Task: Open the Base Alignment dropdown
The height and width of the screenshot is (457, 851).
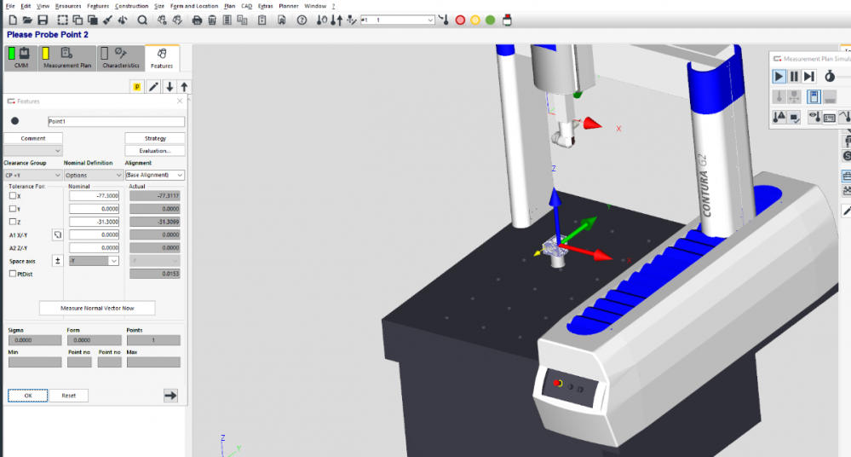Action: pos(154,175)
